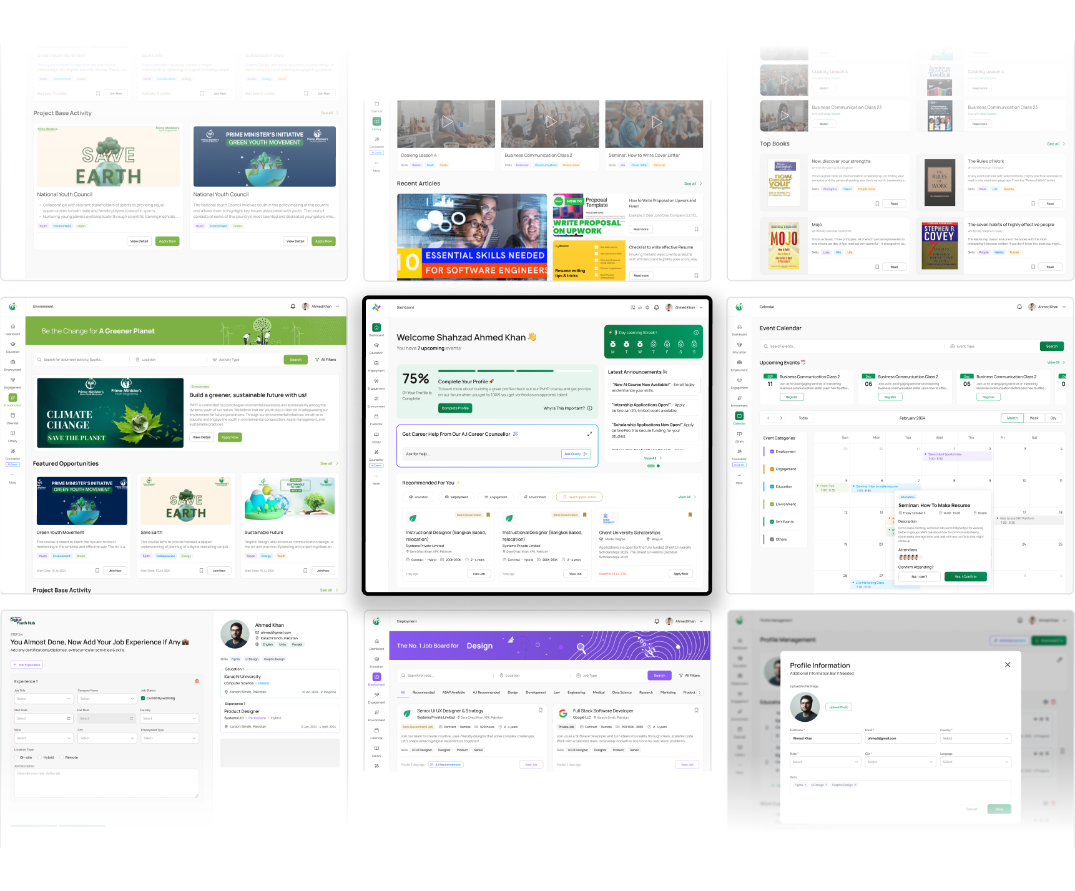
Task: Play the Cooking Lesson 4 video
Action: (x=447, y=122)
